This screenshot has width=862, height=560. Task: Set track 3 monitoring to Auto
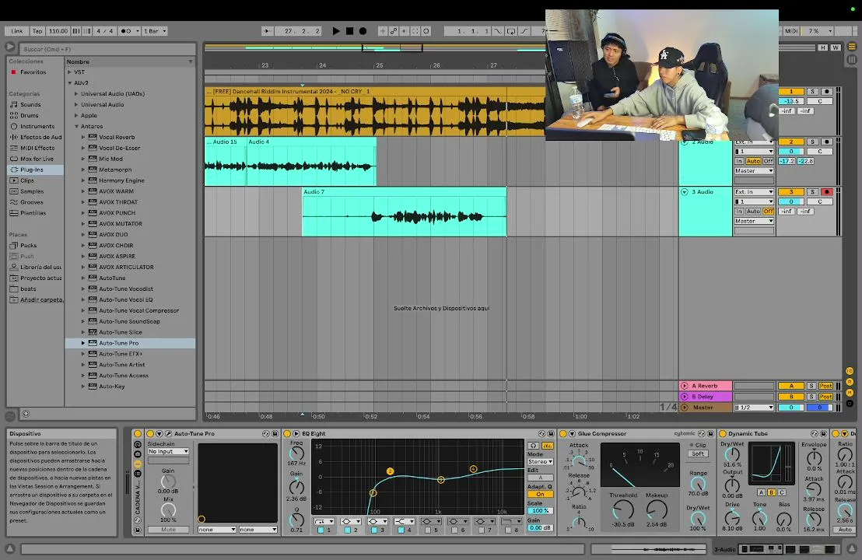click(753, 211)
